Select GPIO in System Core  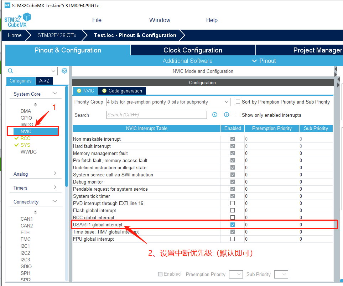[x=26, y=118]
